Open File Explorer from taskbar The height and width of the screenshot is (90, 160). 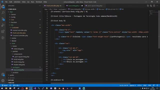pos(6,88)
